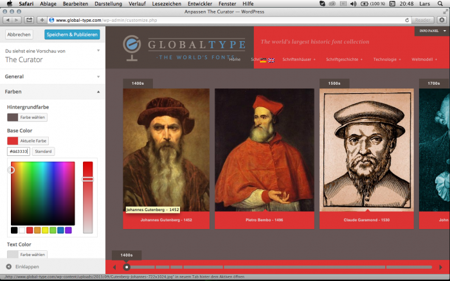Open the INFO PANEL dropdown
Viewport: 450px width, 281px height.
[432, 31]
